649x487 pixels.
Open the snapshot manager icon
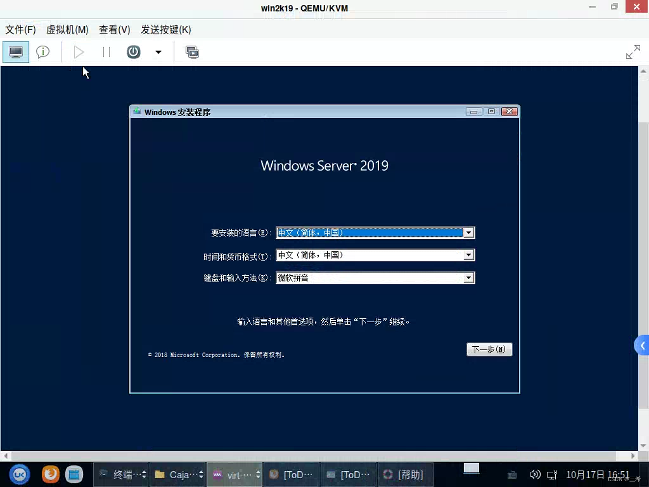[192, 52]
